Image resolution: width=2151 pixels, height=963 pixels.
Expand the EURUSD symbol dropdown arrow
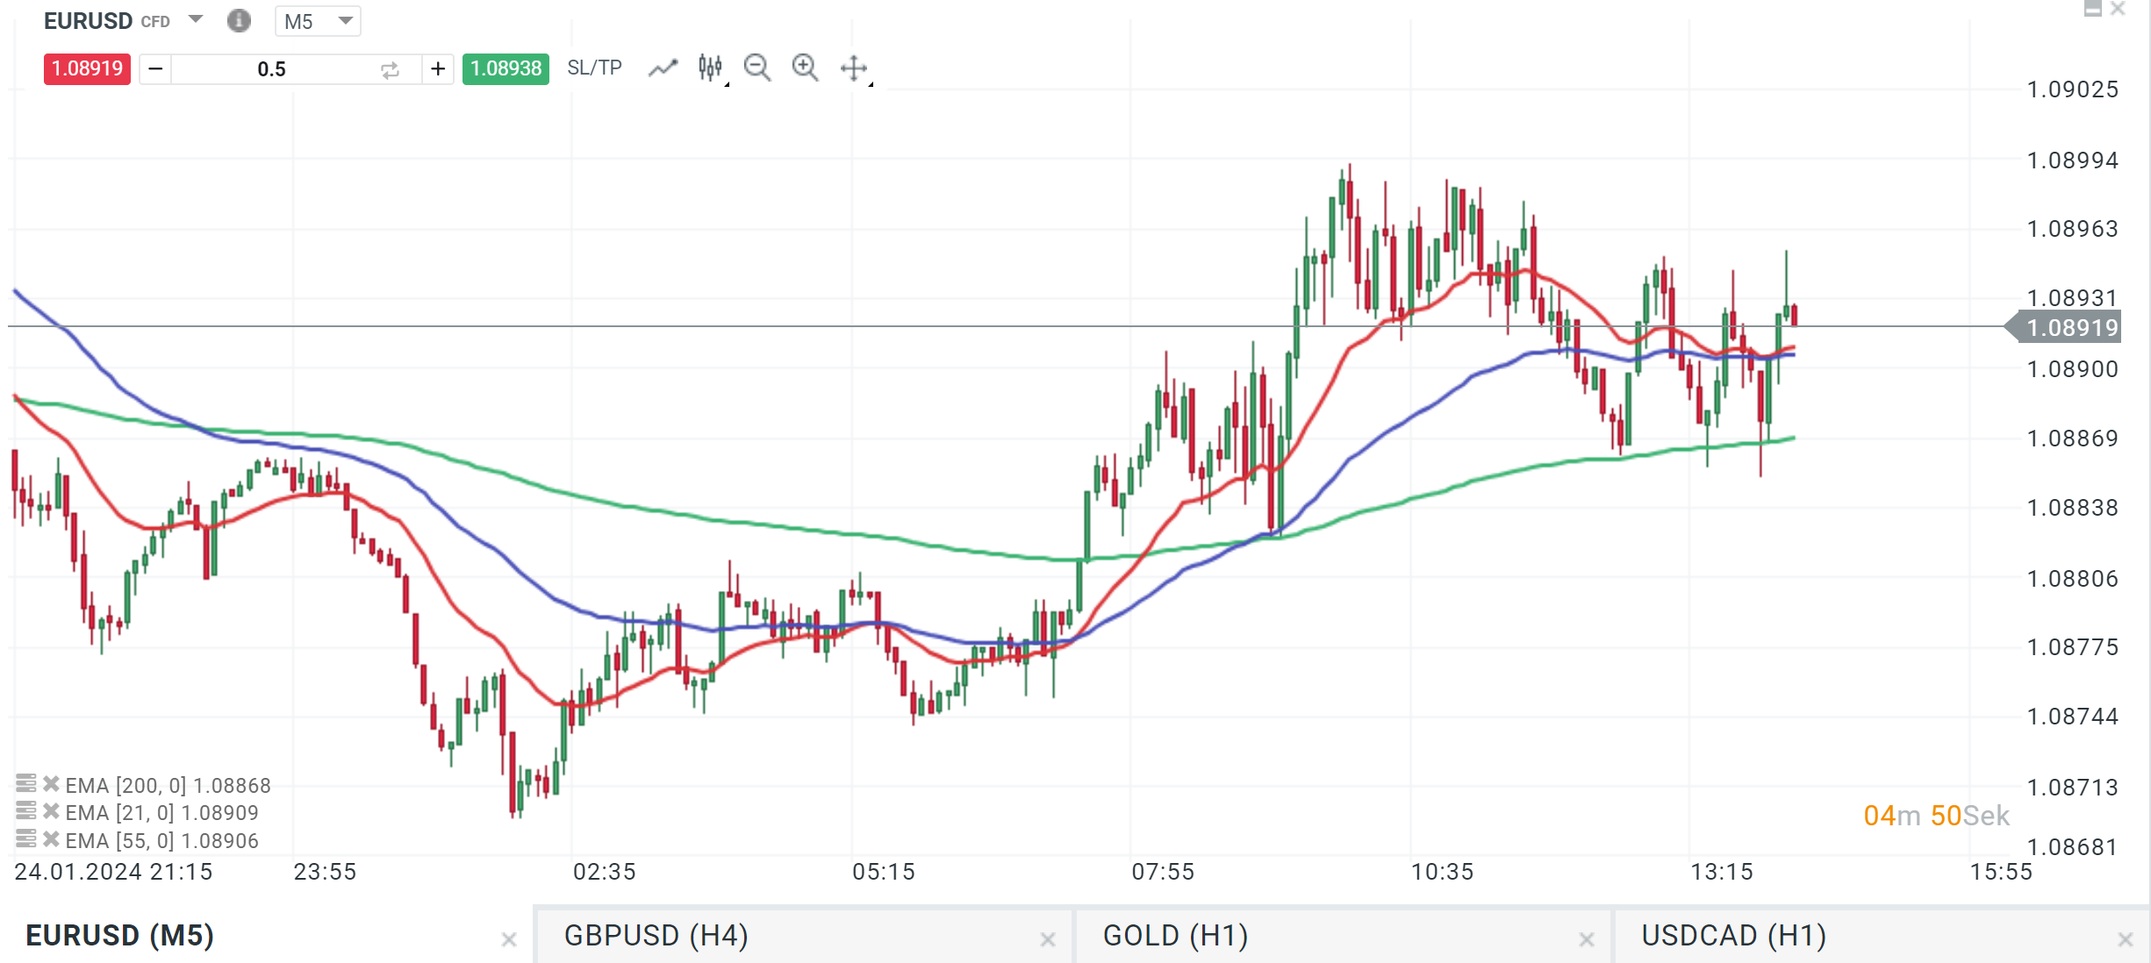196,19
